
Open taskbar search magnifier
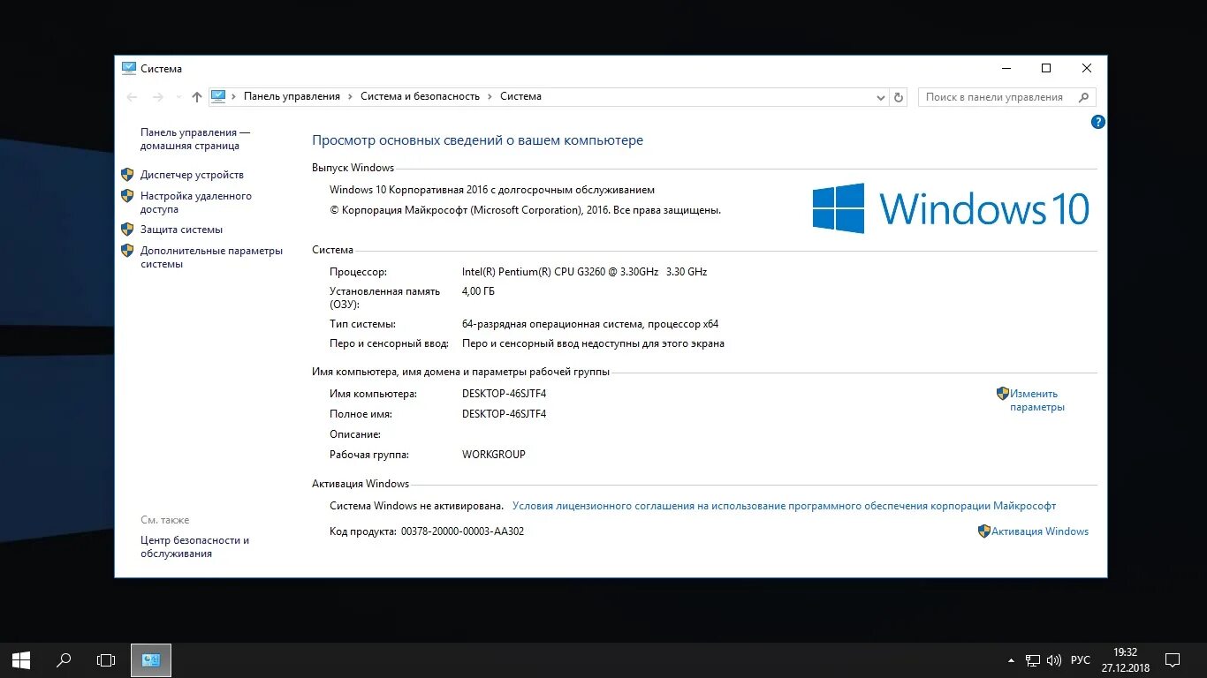(x=64, y=659)
